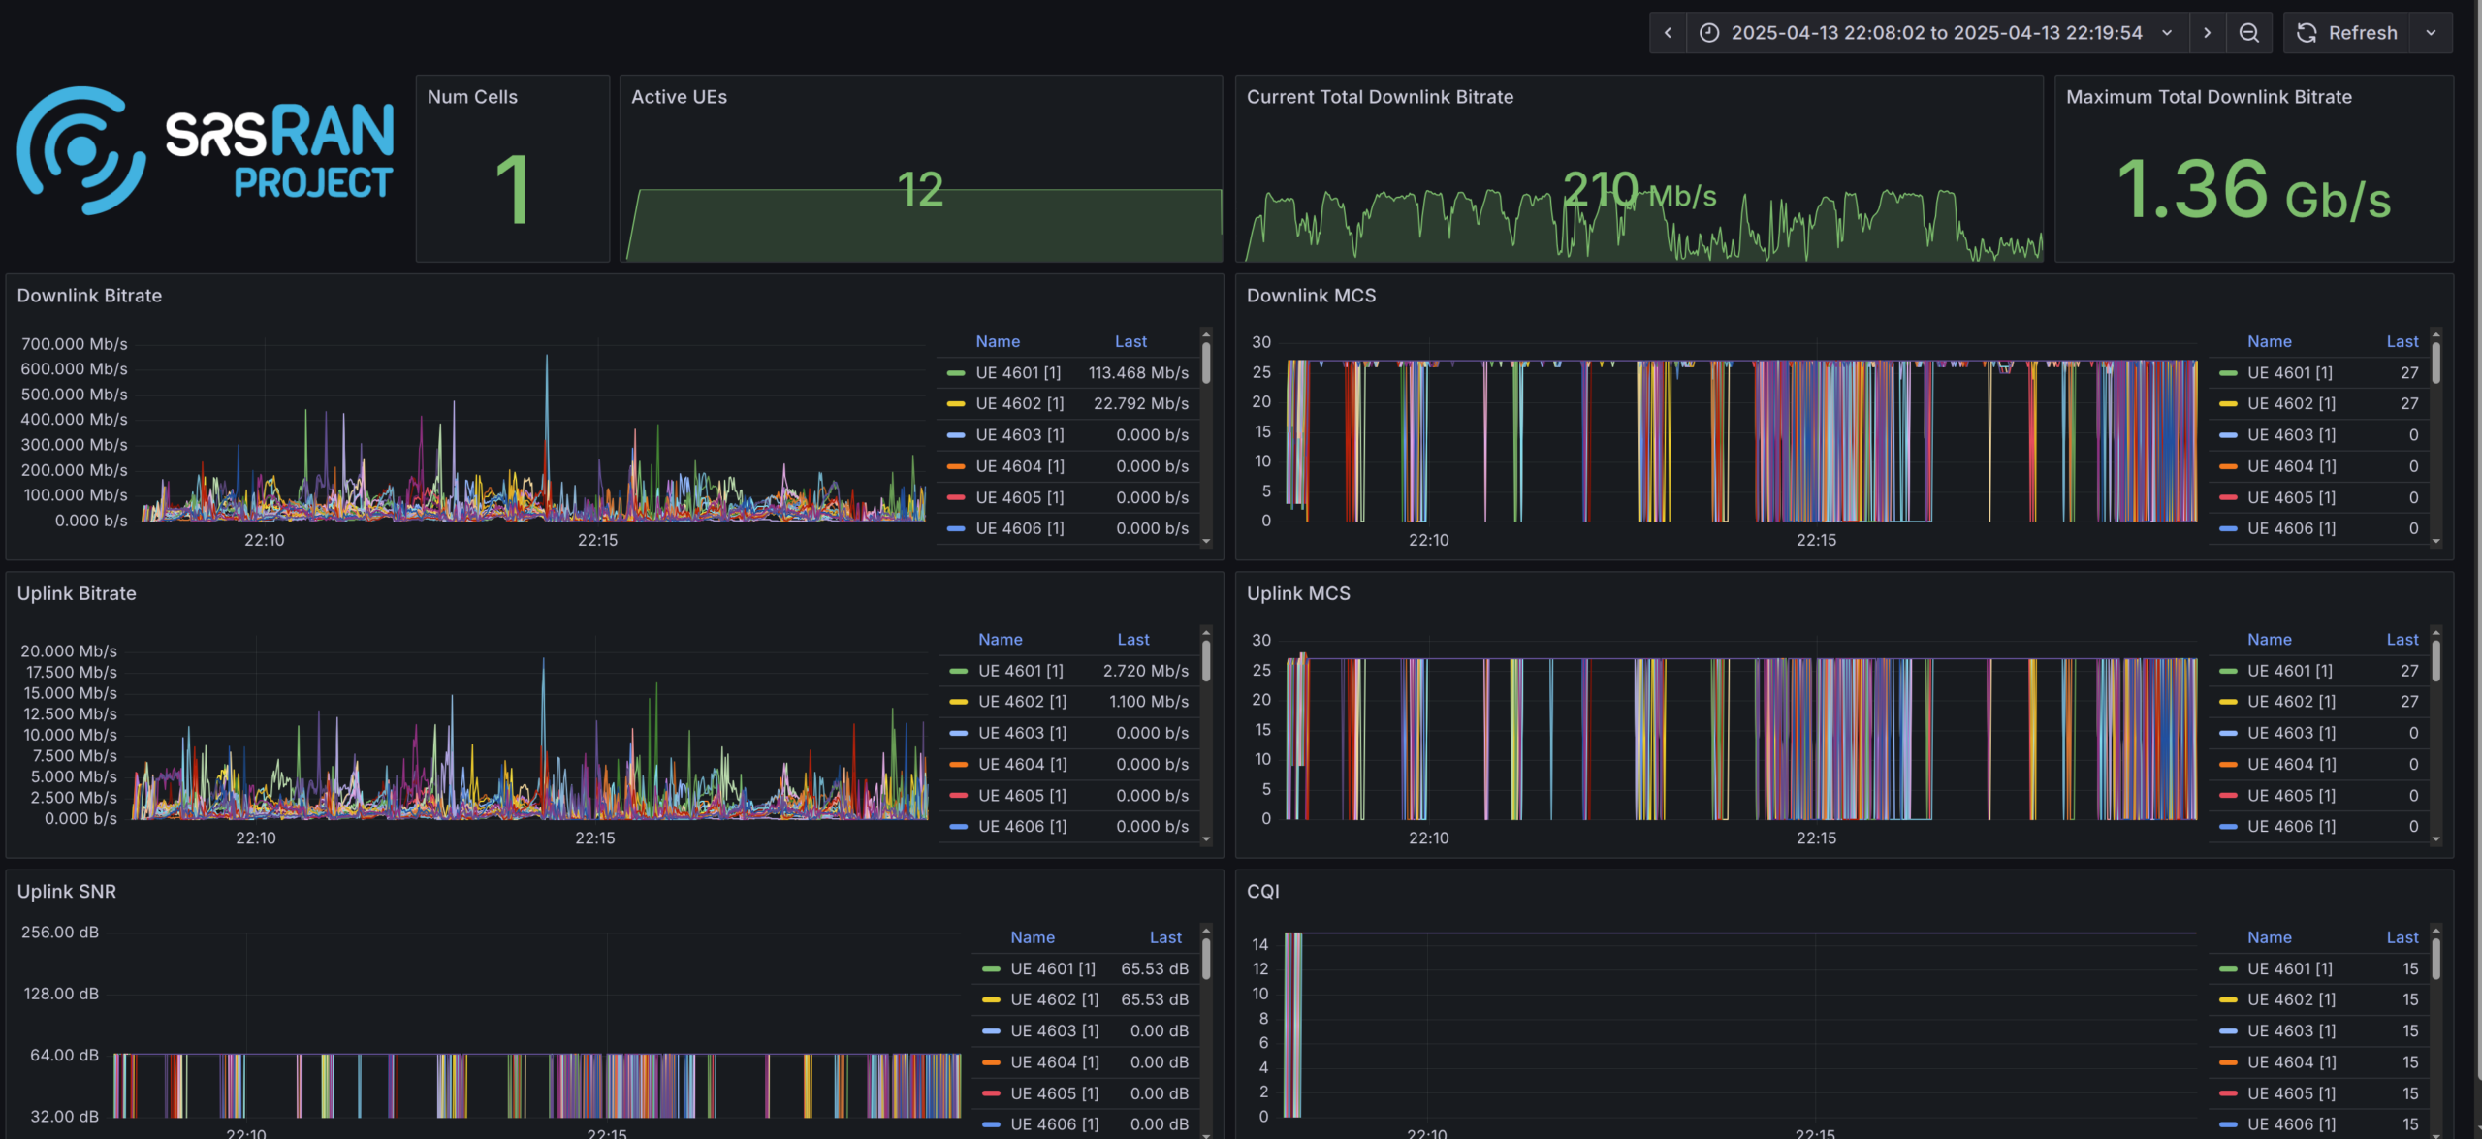Screen dimensions: 2482x1139
Task: Expand the time range picker dropdown
Action: point(2167,33)
